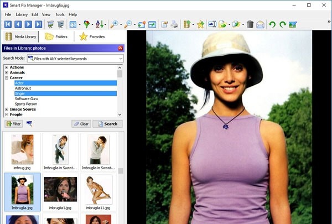The height and width of the screenshot is (224, 332).
Task: Go to the first image
Action: (8, 24)
